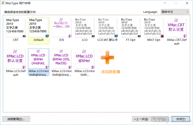The height and width of the screenshot is (125, 193).
Task: Open the Language dropdown
Action: (x=175, y=12)
